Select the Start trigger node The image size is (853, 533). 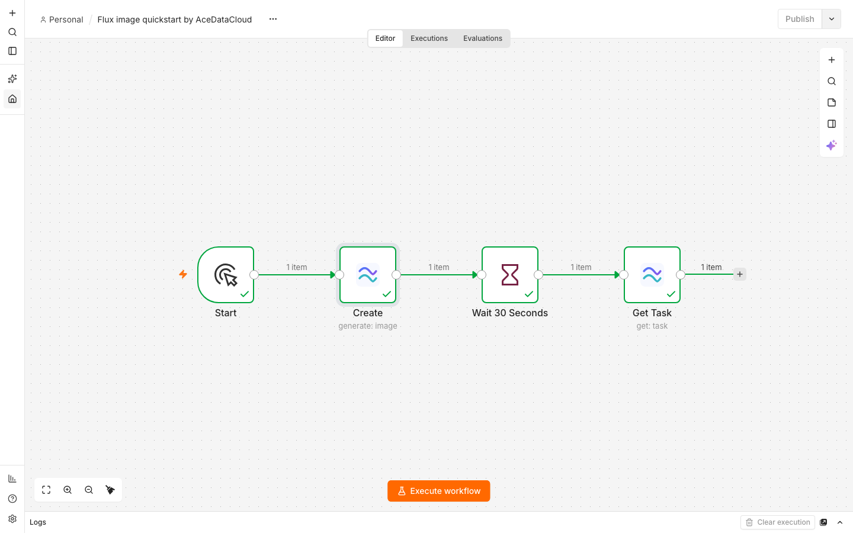226,275
